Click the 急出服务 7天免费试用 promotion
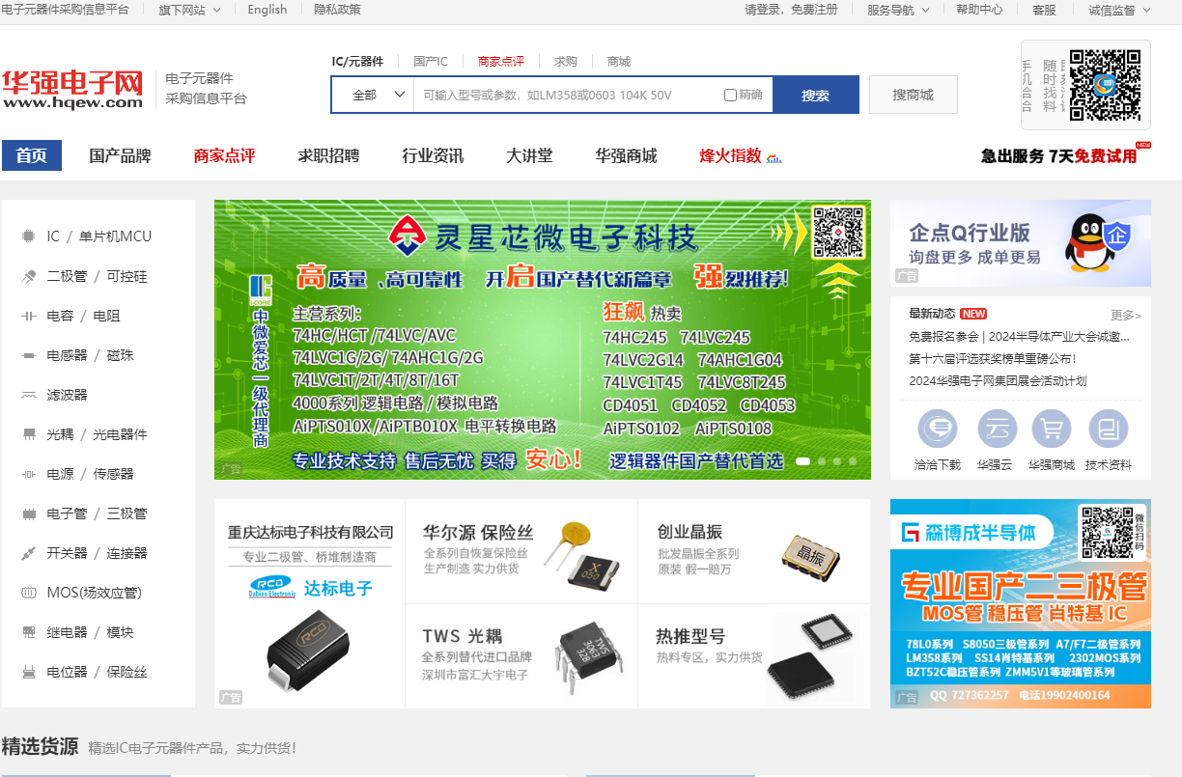The width and height of the screenshot is (1182, 777). pos(1066,155)
